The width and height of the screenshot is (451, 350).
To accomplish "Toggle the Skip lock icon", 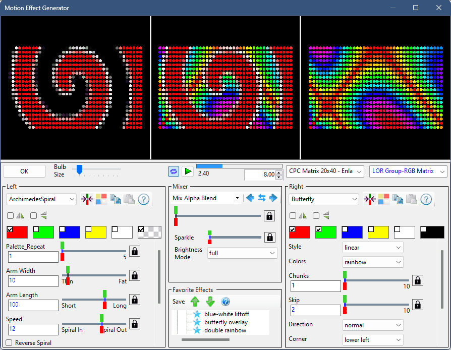I will pyautogui.click(x=418, y=305).
